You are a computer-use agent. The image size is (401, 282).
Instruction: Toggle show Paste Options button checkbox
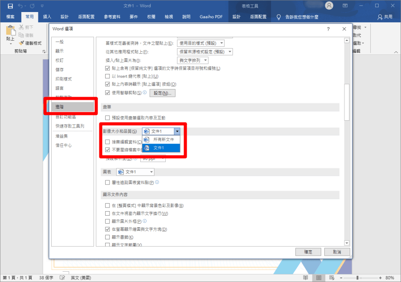[107, 84]
